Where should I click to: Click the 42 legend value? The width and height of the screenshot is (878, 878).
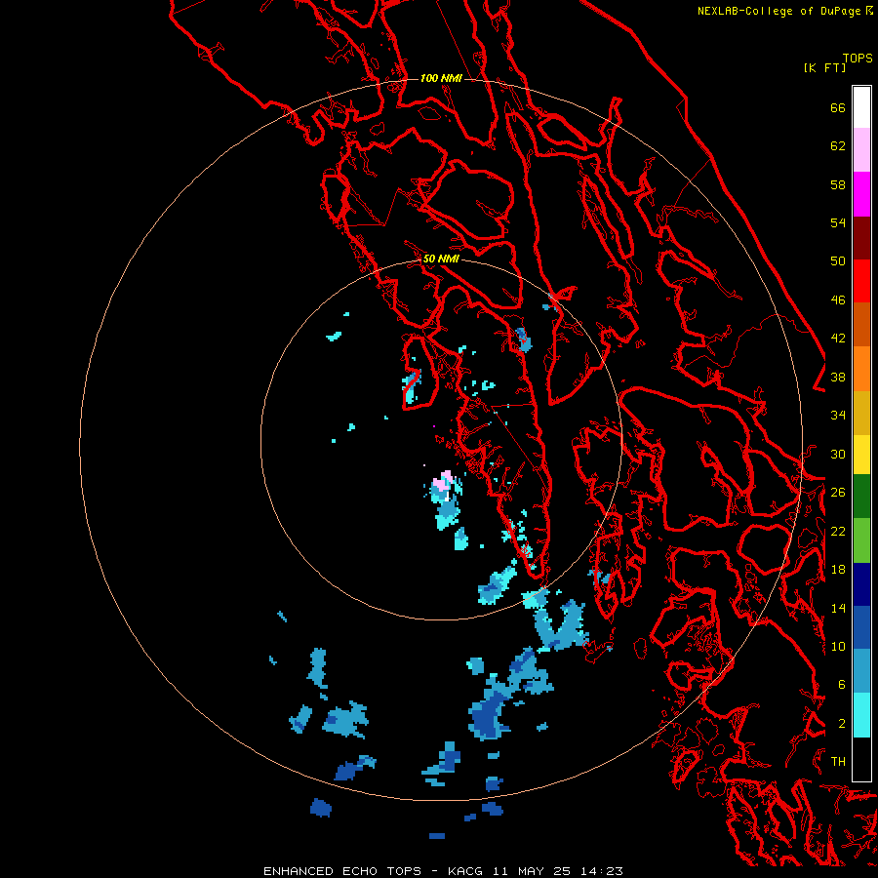tap(838, 339)
